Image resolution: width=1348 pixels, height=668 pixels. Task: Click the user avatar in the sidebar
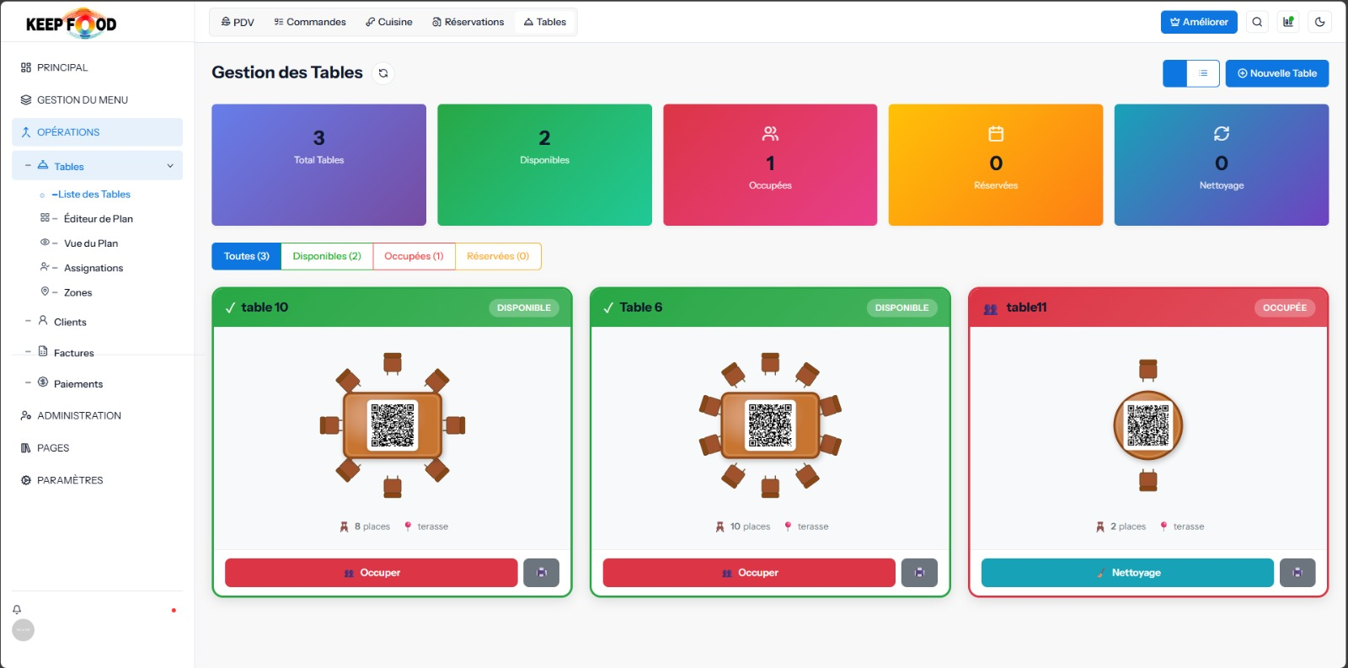pyautogui.click(x=24, y=630)
